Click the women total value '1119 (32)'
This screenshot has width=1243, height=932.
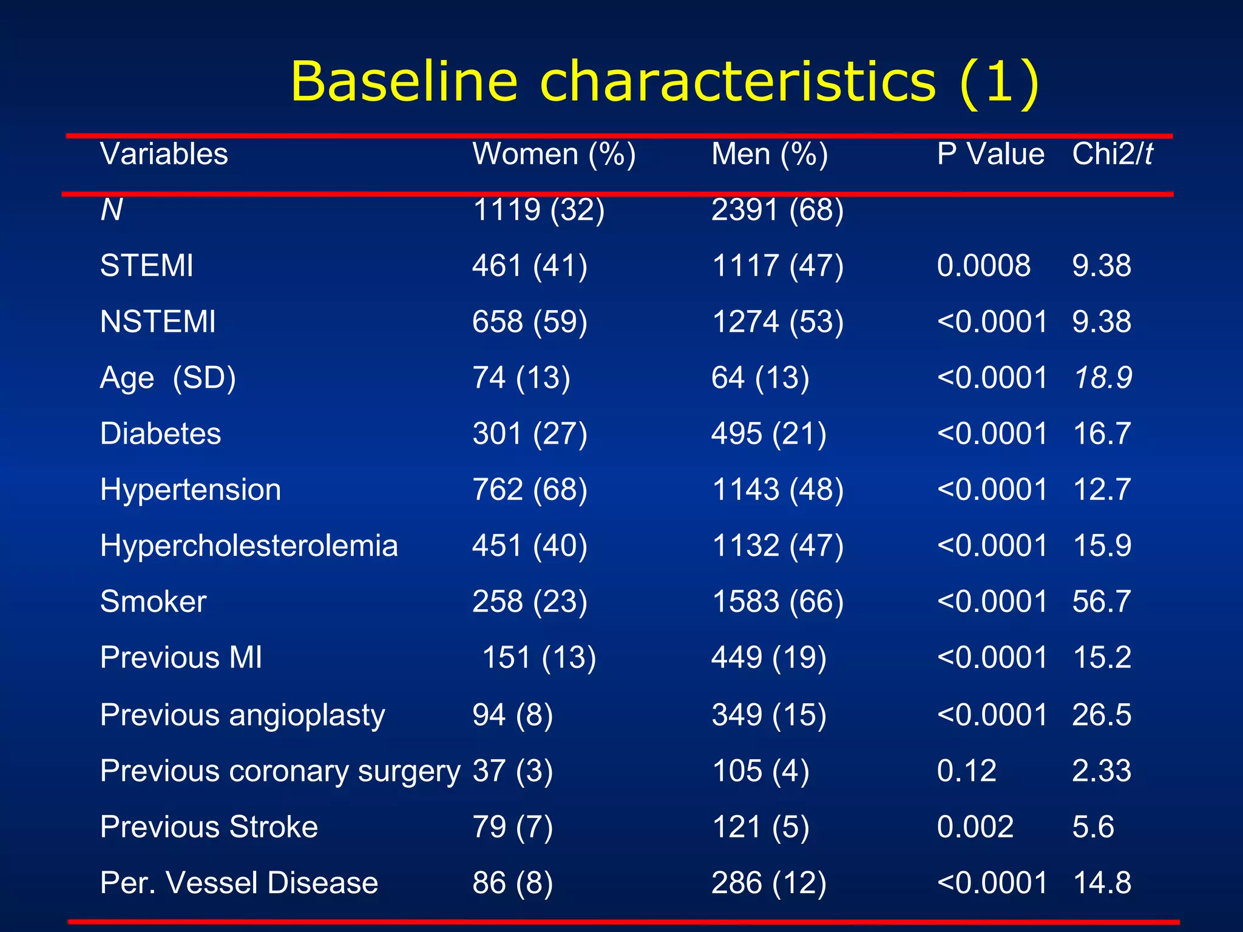pos(538,210)
